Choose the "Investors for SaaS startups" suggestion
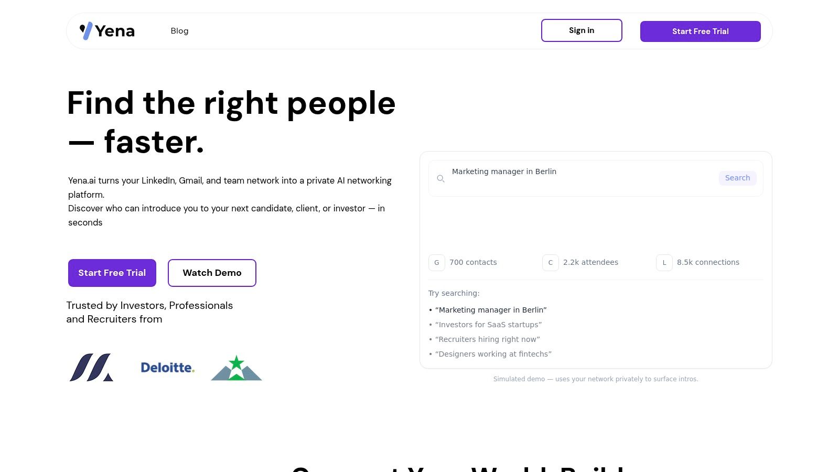This screenshot has height=472, width=839. 488,325
